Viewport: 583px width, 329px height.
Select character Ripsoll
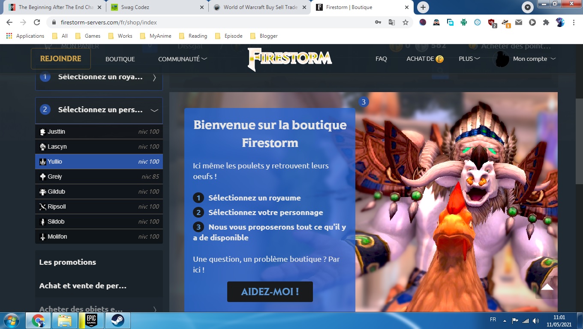pyautogui.click(x=99, y=206)
